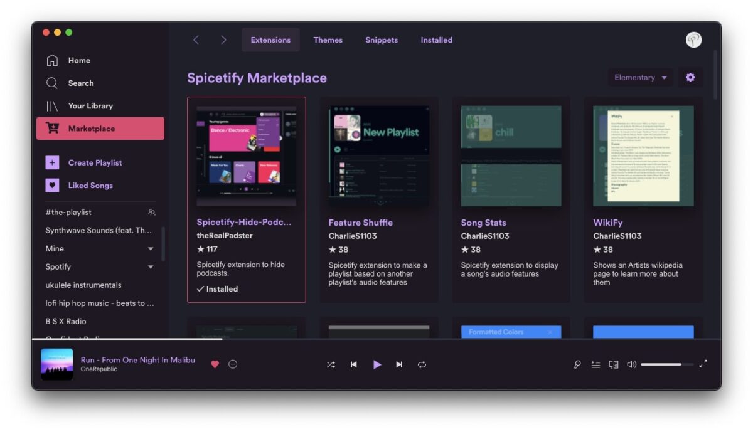Open the Marketplace settings gear
Screen dimensions: 753x432
pyautogui.click(x=690, y=77)
